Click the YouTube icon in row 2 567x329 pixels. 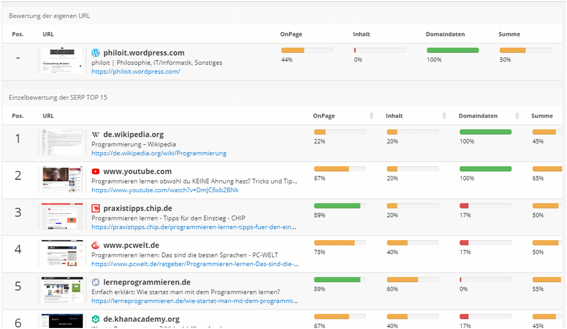[96, 172]
